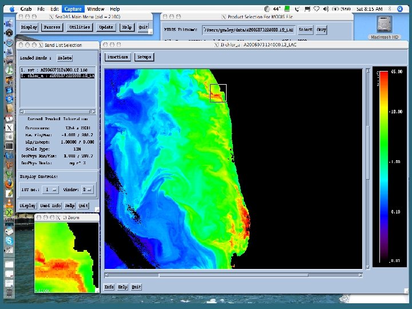Open the Trash in the dock

coord(9,292)
